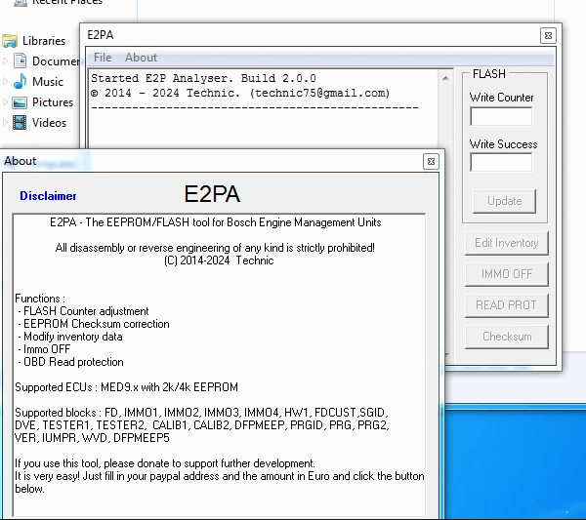Click the Checksum button

point(506,337)
